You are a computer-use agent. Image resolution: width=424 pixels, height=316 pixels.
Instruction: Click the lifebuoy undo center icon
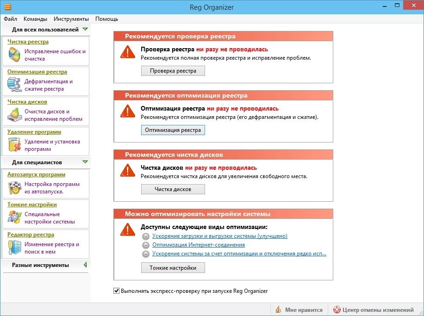(337, 310)
